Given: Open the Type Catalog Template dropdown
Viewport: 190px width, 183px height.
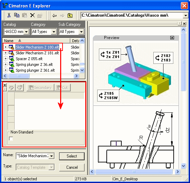Looking at the screenshot, I should 52,167.
